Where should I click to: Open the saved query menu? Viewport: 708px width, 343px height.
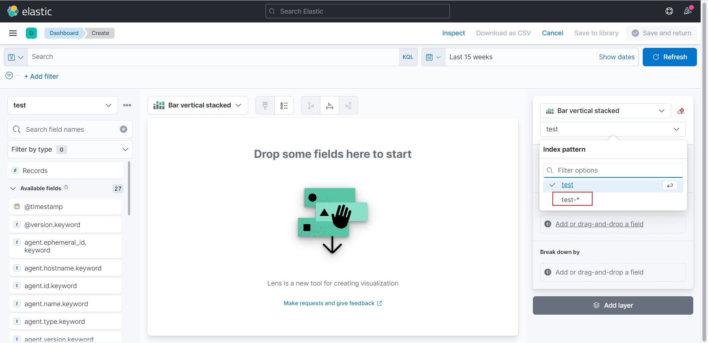(16, 57)
